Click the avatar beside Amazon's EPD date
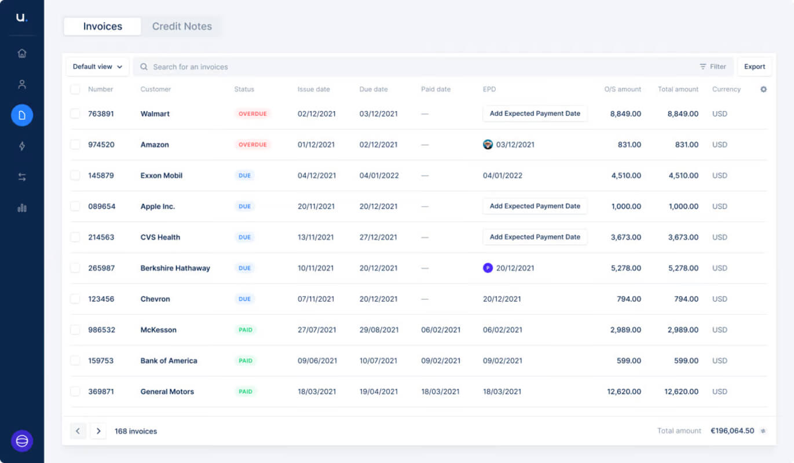 [x=488, y=145]
